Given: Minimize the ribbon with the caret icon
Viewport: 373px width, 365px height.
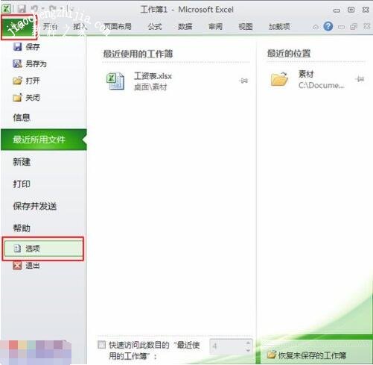Looking at the screenshot, I should [316, 26].
